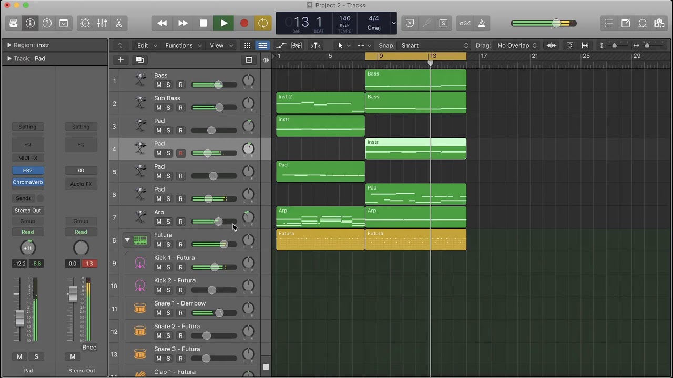Open the Functions menu
This screenshot has width=673, height=378.
click(x=183, y=46)
